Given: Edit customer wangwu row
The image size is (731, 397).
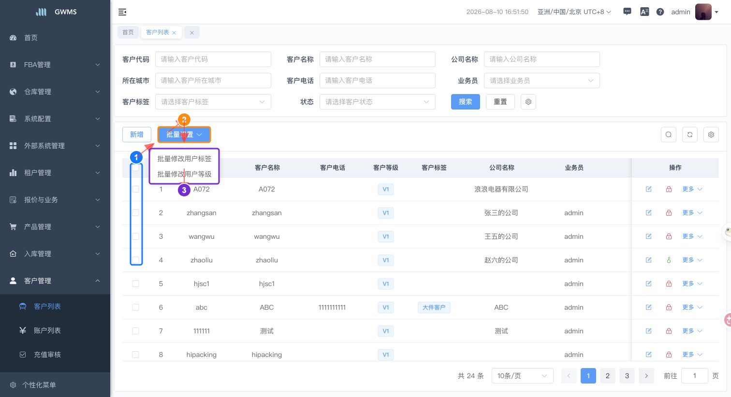Looking at the screenshot, I should 649,236.
